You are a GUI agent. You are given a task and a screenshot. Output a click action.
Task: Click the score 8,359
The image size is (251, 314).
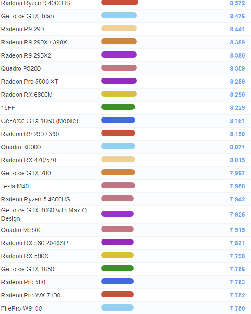pos(237,68)
